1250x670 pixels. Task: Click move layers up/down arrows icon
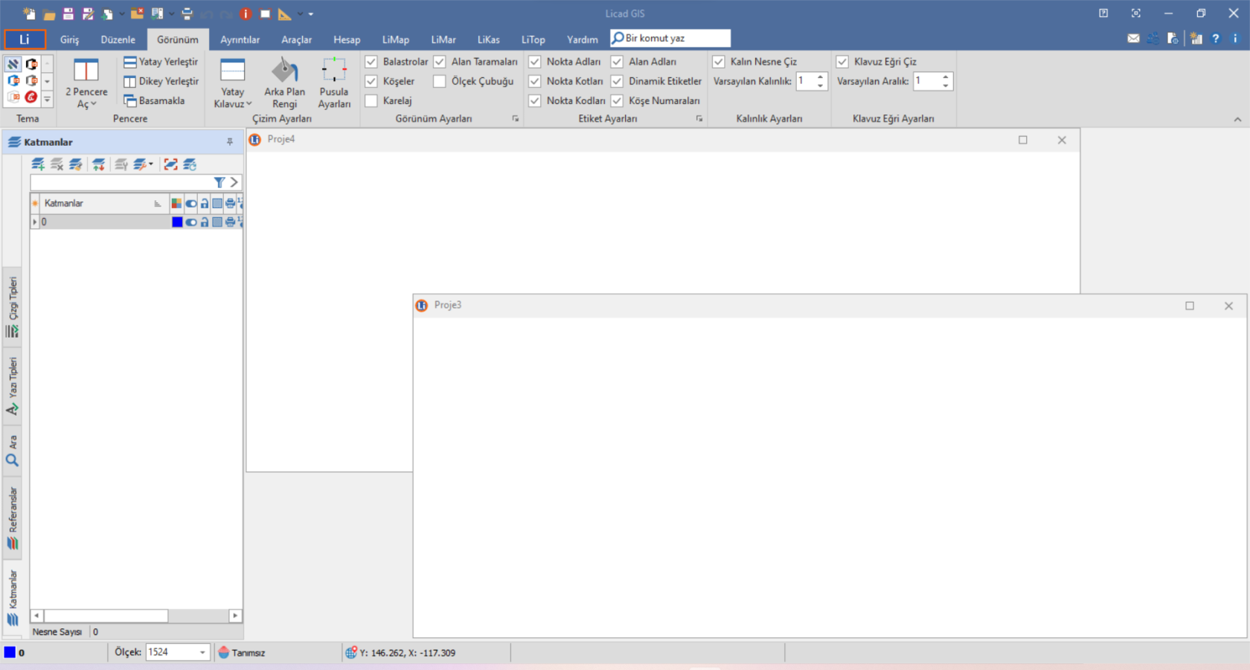[98, 164]
